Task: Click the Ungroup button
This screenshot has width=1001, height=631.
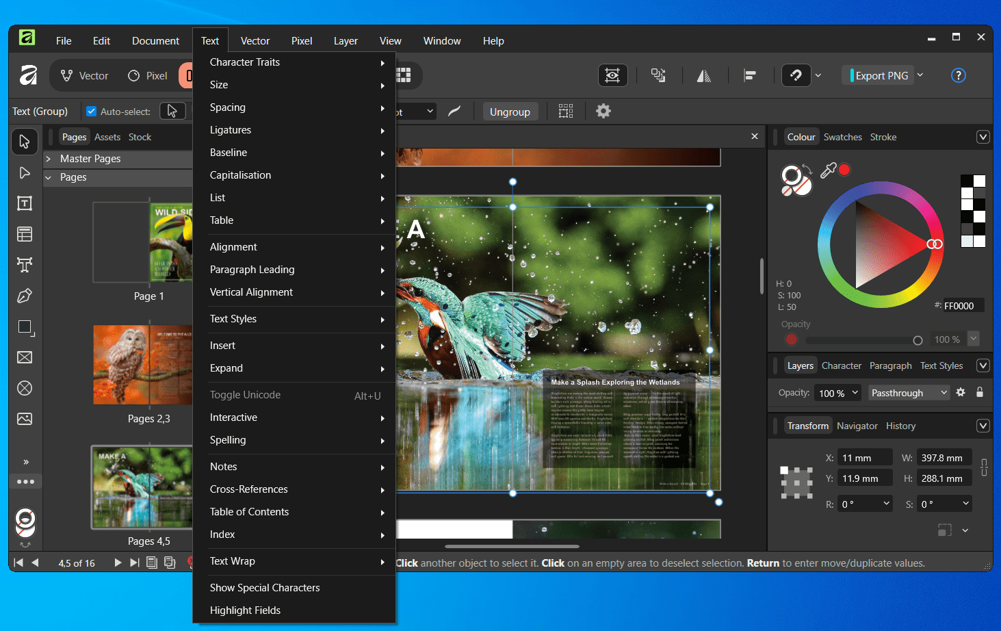Action: (510, 112)
